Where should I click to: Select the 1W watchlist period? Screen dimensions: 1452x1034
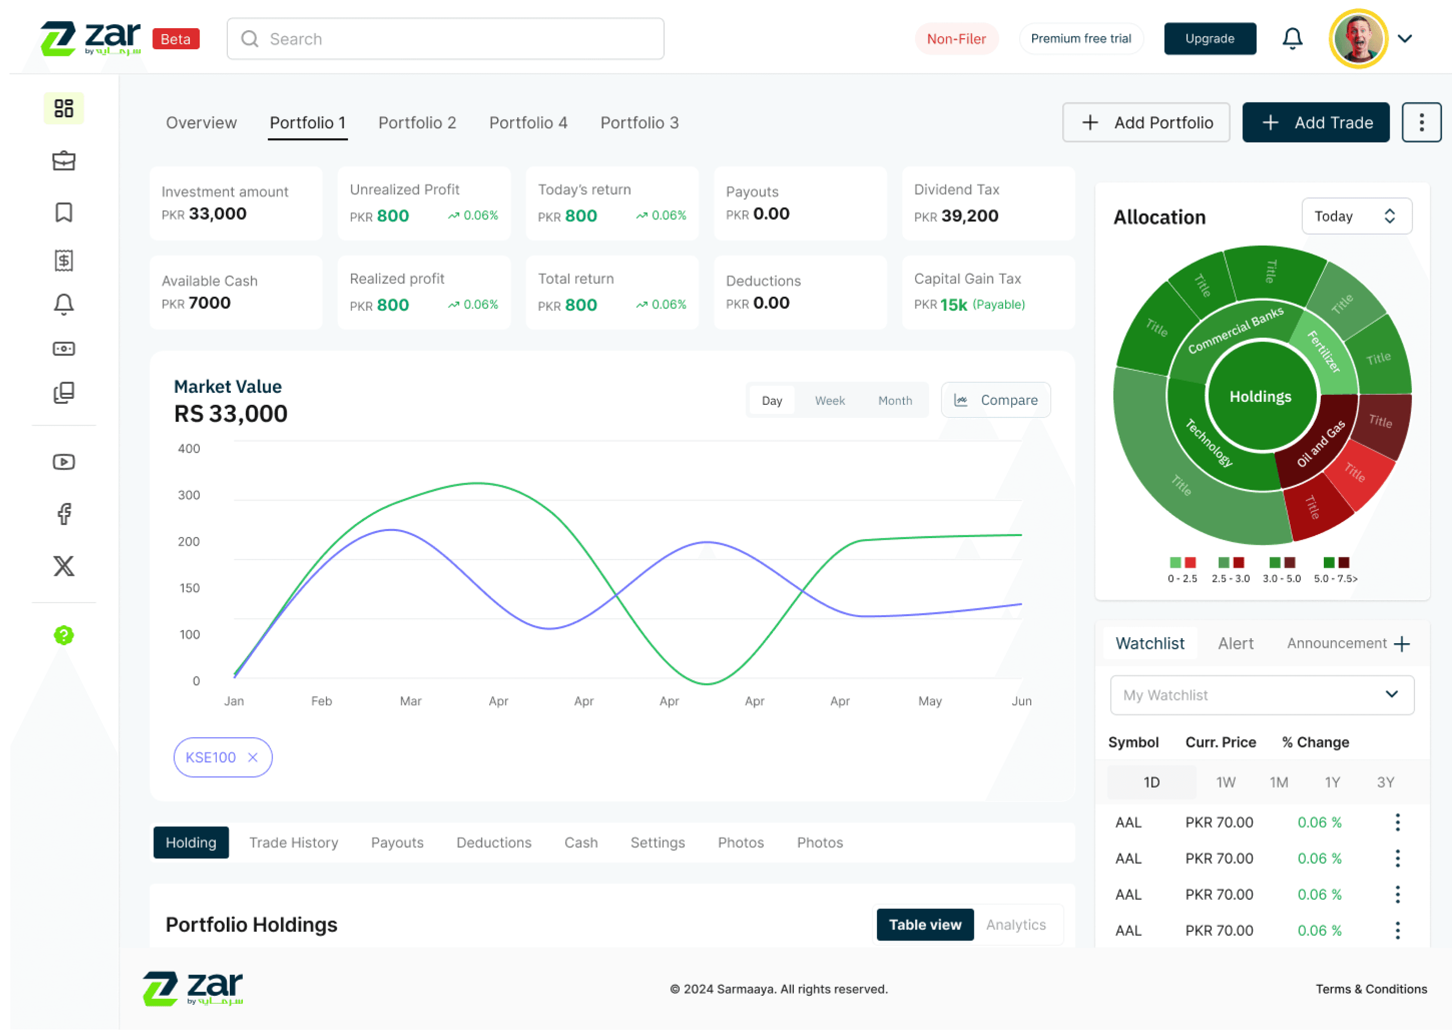coord(1225,783)
